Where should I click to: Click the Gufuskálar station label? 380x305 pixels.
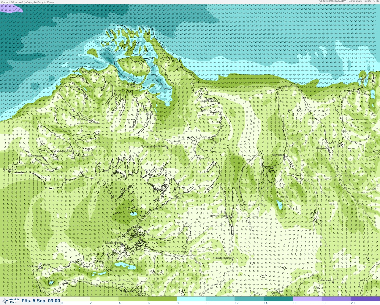tap(35, 266)
